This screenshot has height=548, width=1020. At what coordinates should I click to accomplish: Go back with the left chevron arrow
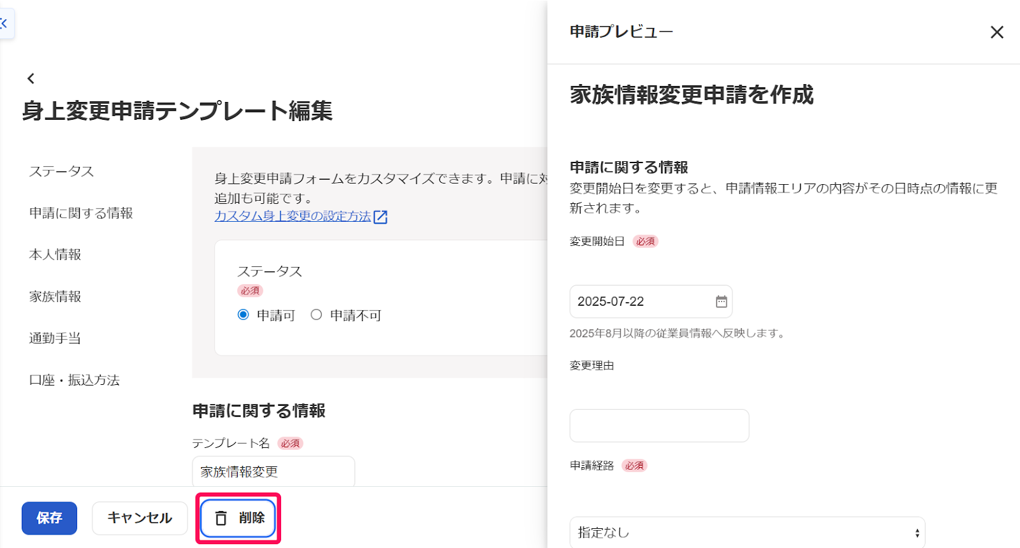click(31, 78)
